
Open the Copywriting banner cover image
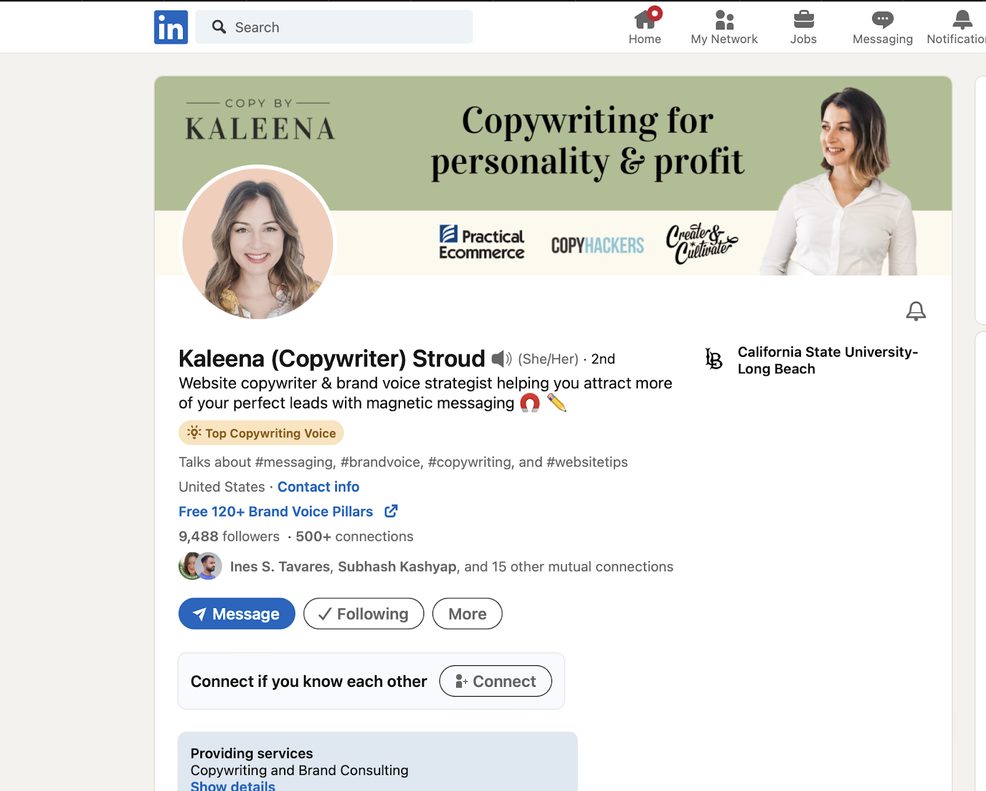coord(553,176)
